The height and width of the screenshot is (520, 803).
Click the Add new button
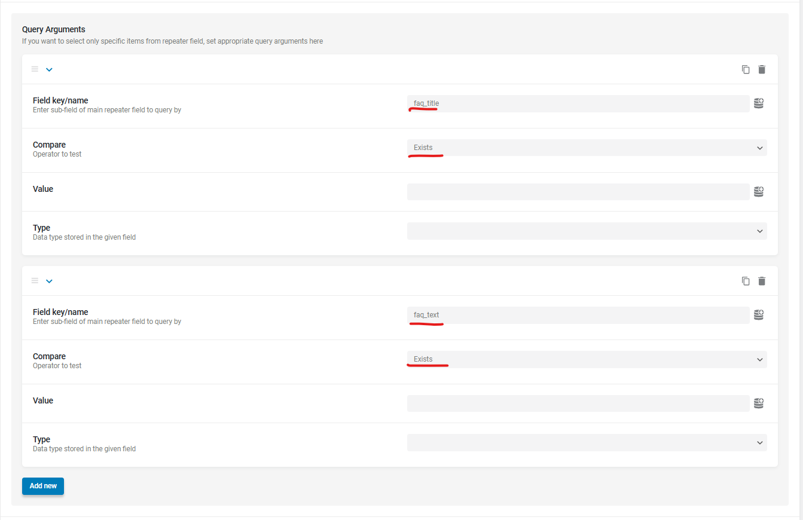[43, 486]
